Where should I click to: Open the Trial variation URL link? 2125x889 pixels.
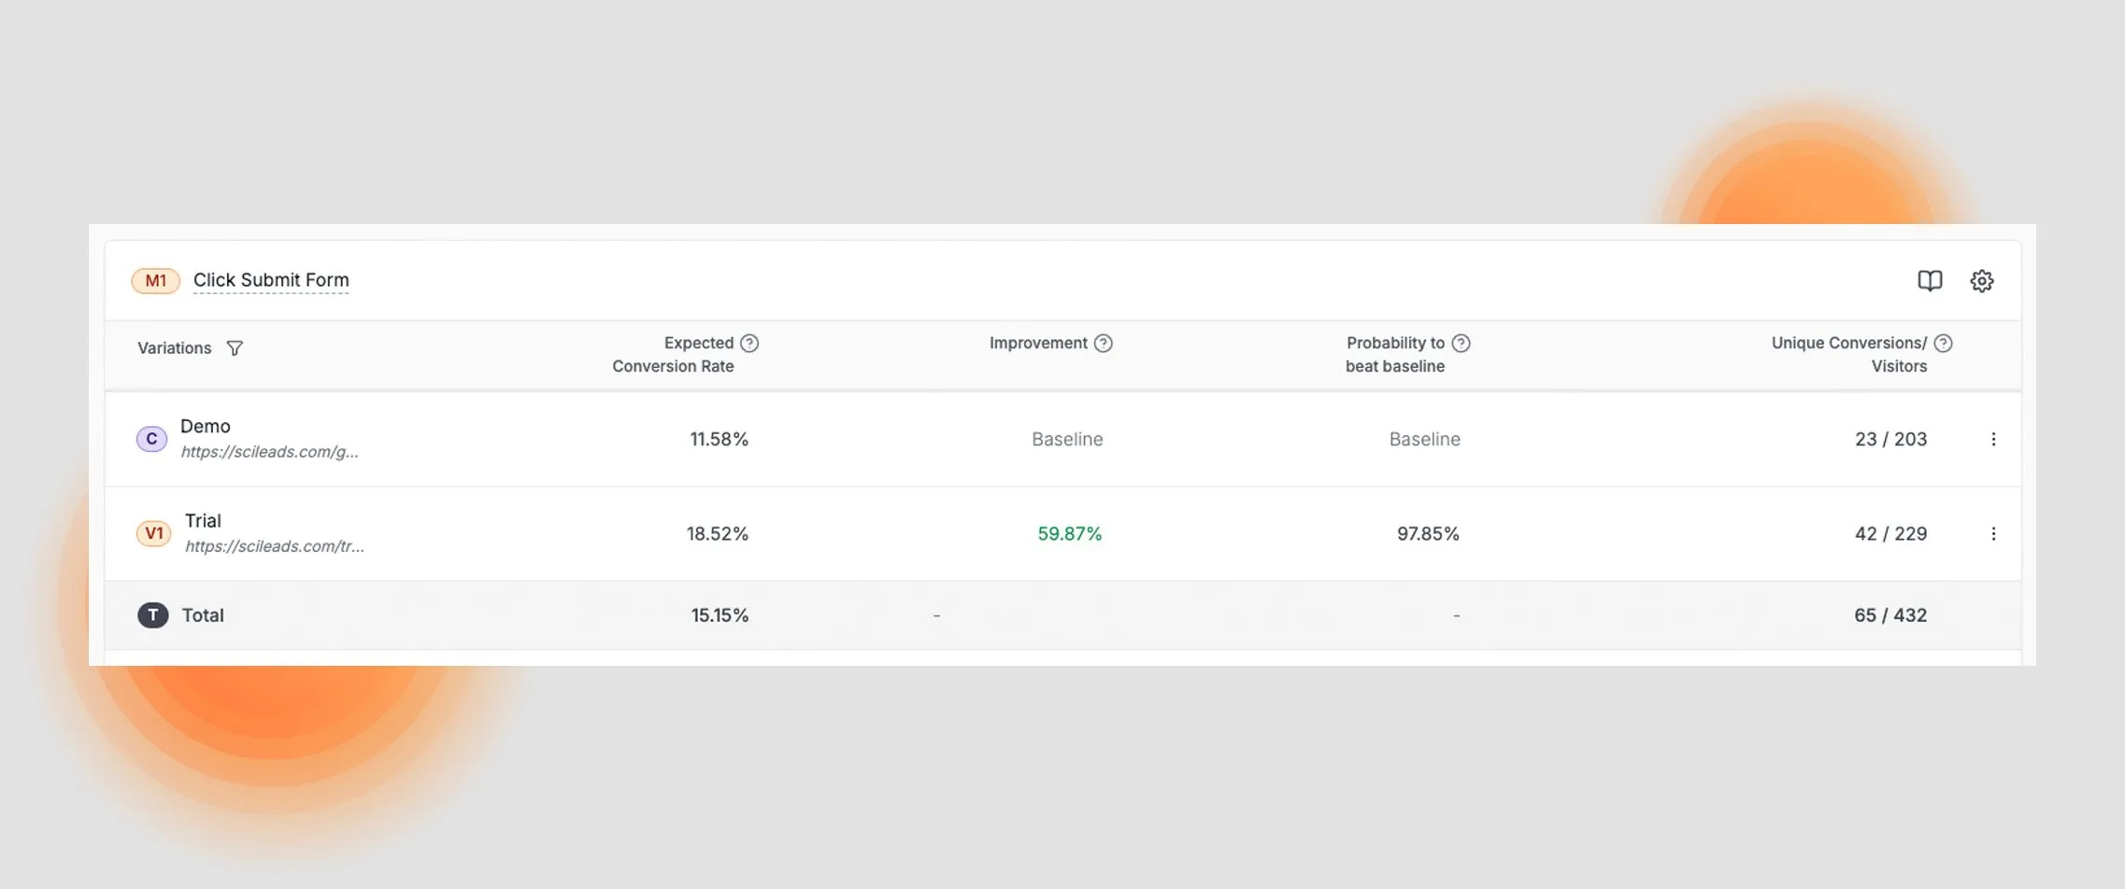click(275, 546)
